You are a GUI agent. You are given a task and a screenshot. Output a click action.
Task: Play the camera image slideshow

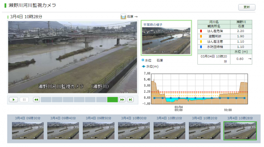point(13,99)
